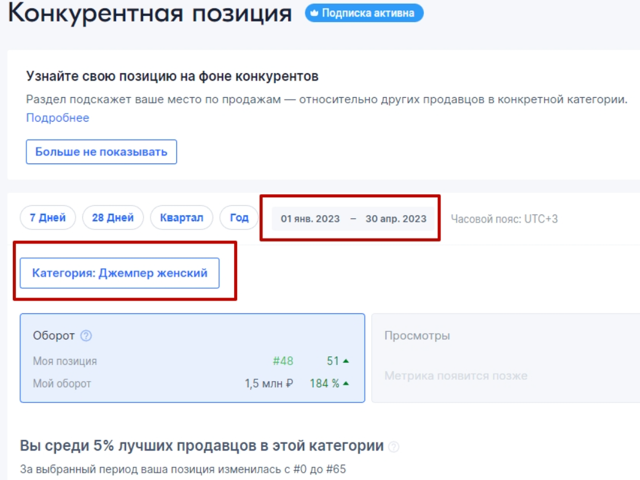Click the 'Больше не показывать' button
This screenshot has width=640, height=480.
[x=101, y=152]
